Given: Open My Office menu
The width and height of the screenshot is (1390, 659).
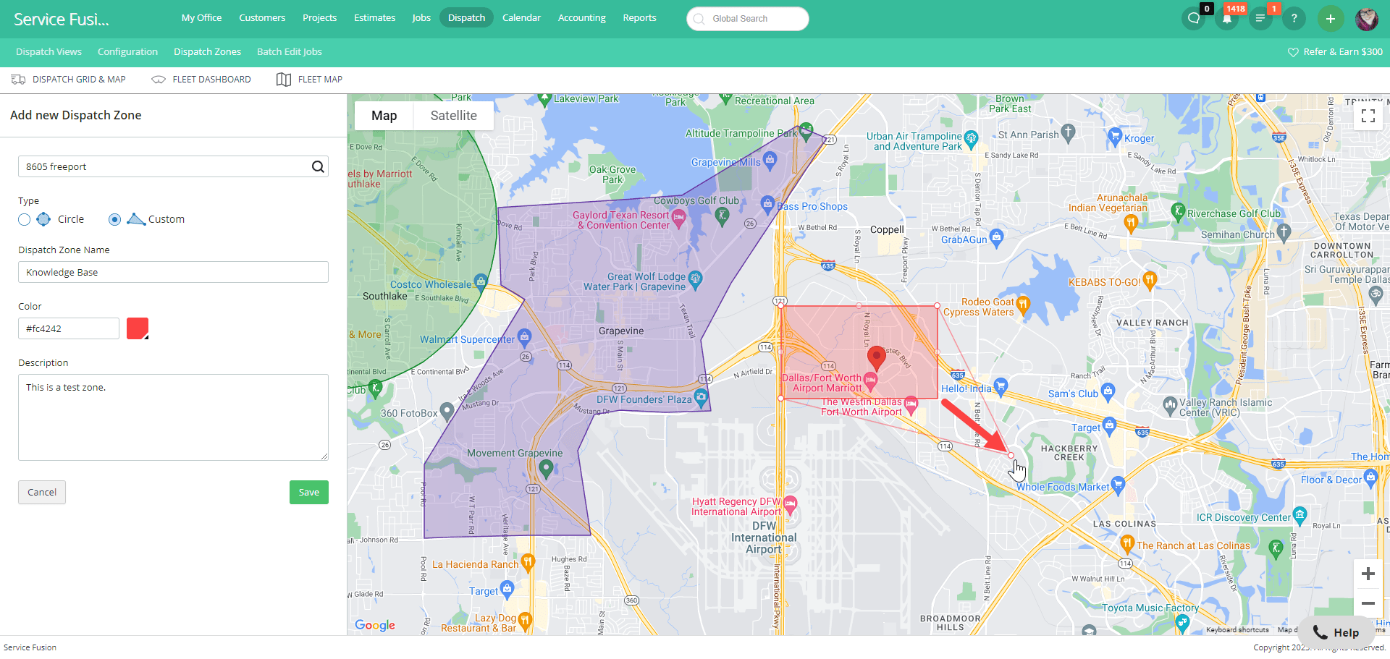Looking at the screenshot, I should tap(202, 17).
